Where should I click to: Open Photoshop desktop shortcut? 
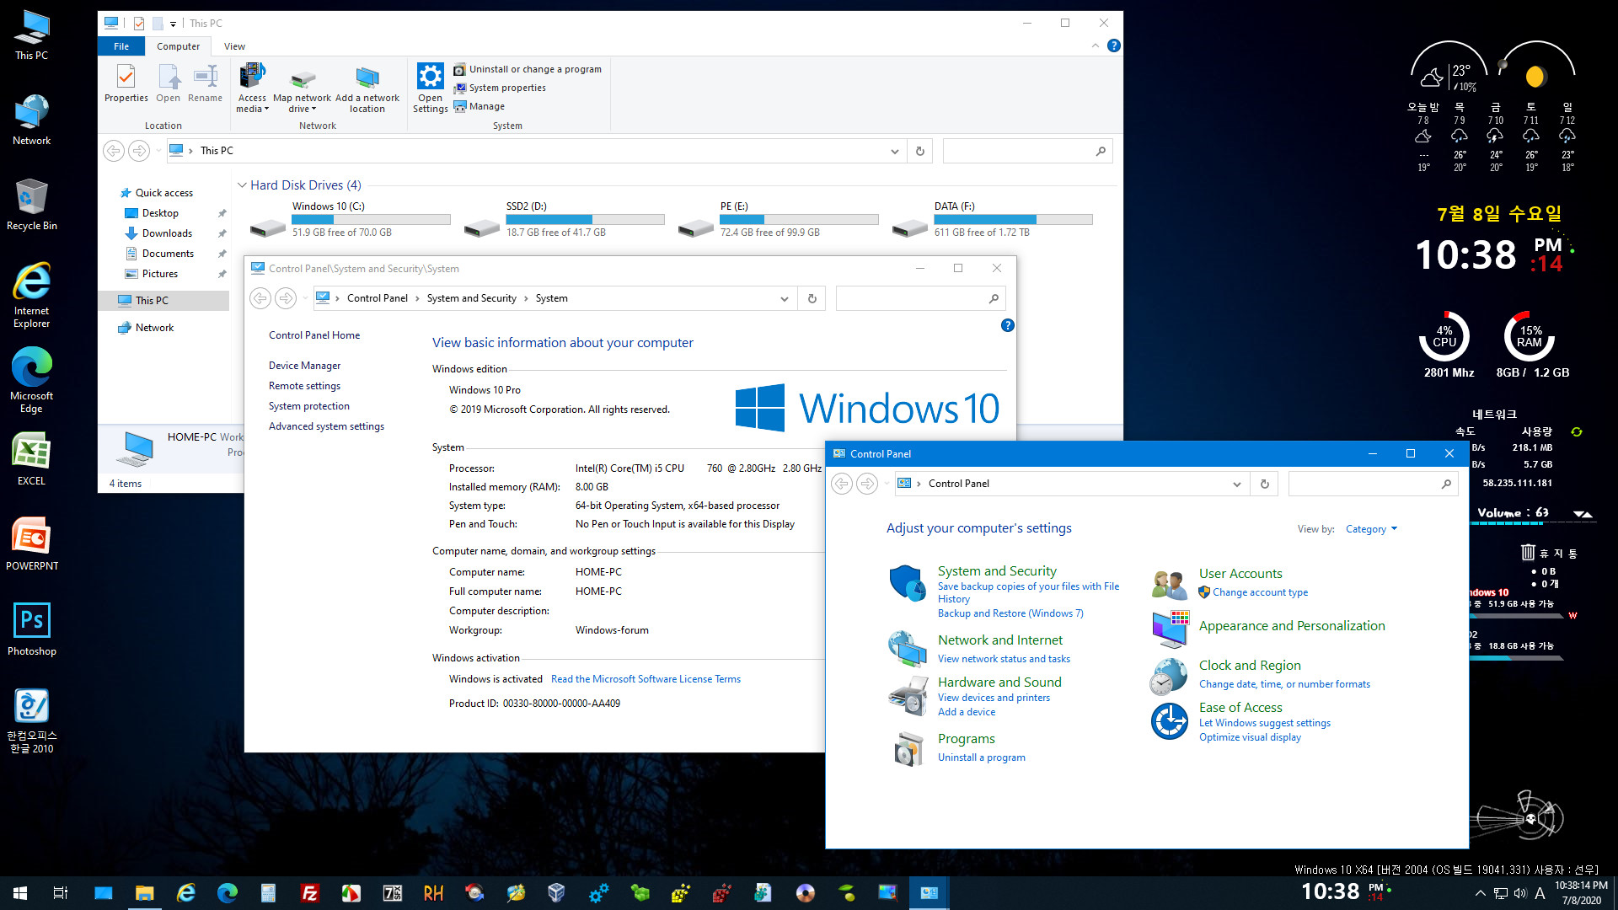[x=32, y=629]
